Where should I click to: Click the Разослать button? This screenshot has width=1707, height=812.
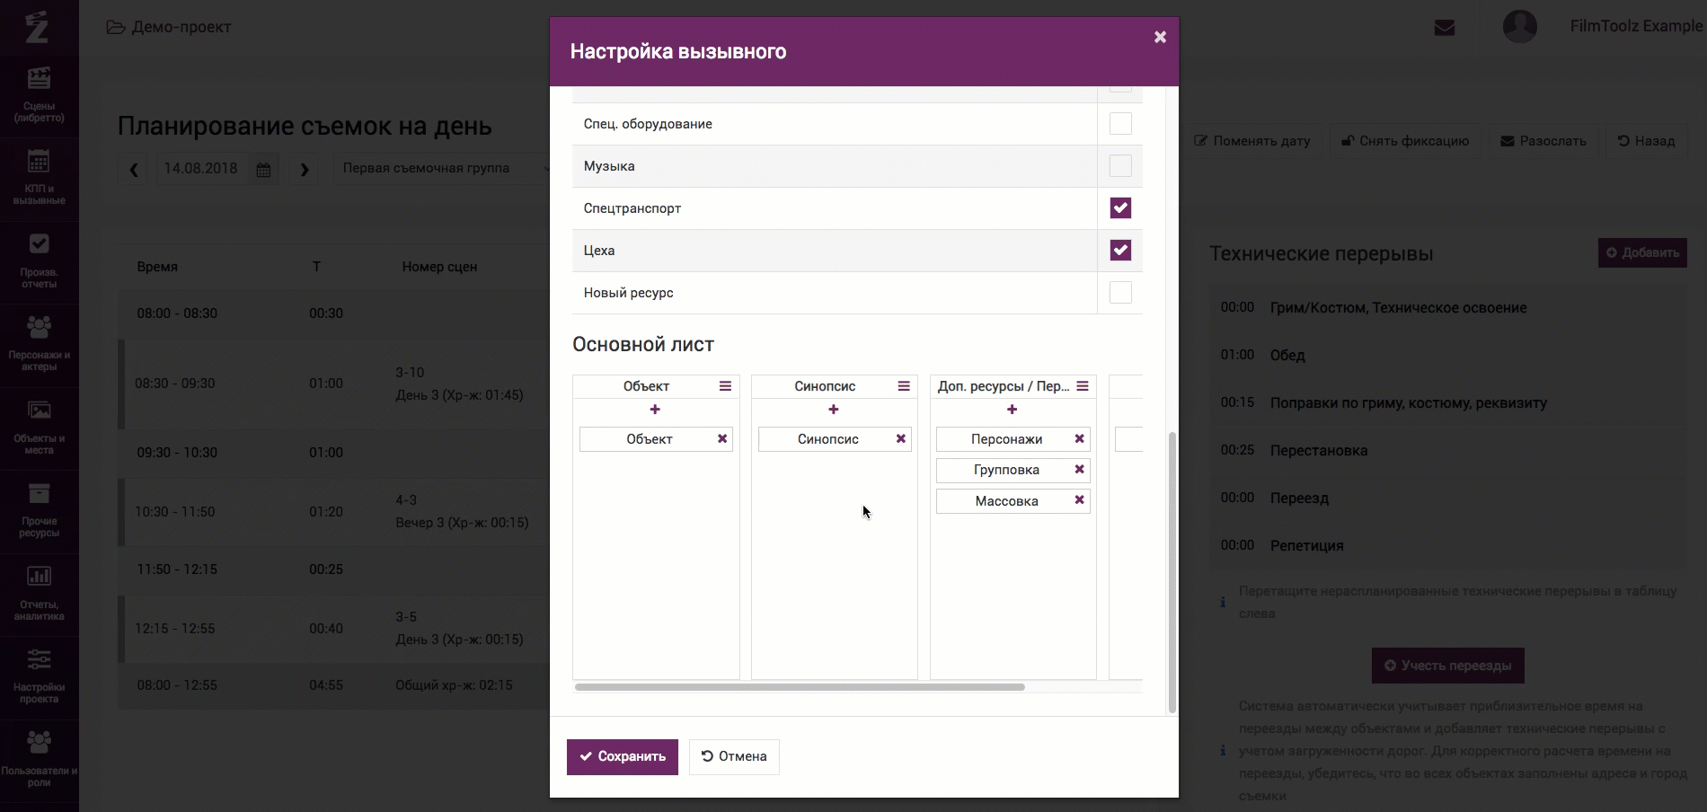pyautogui.click(x=1543, y=141)
